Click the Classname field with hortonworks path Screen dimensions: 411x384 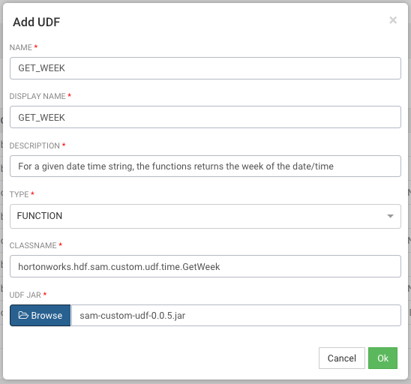coord(205,266)
